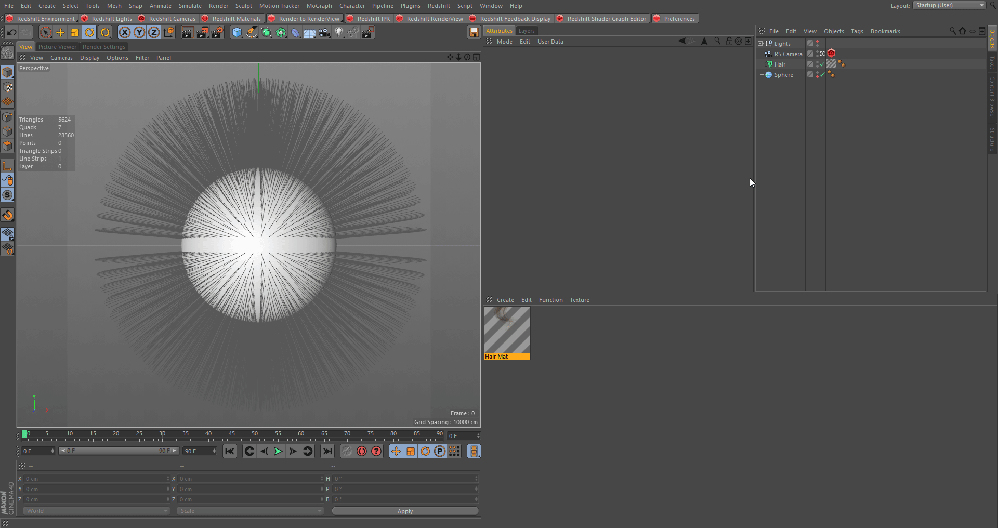This screenshot has width=998, height=528.
Task: Open the MoGraph menu
Action: coord(319,6)
